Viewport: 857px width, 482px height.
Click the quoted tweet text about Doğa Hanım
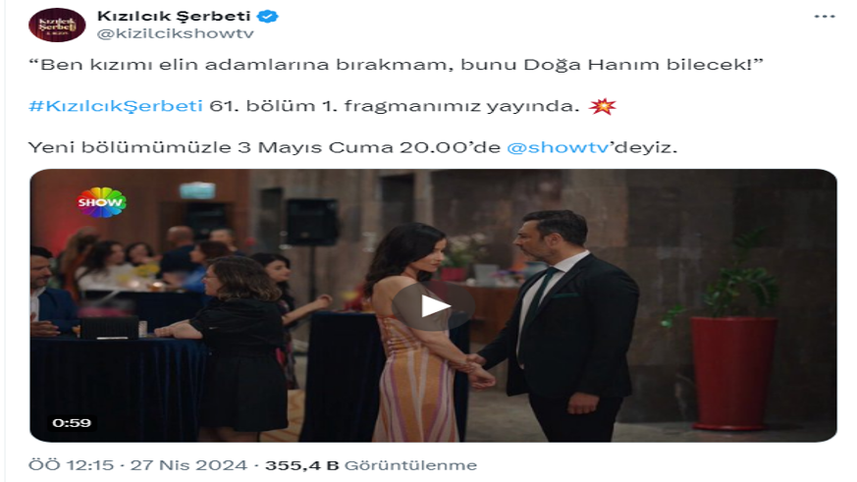point(396,65)
